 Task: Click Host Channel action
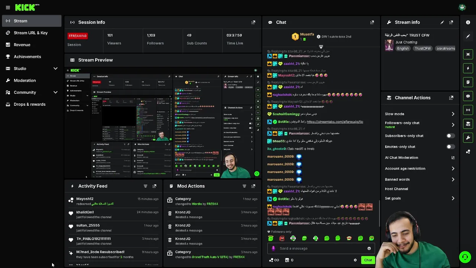click(396, 189)
